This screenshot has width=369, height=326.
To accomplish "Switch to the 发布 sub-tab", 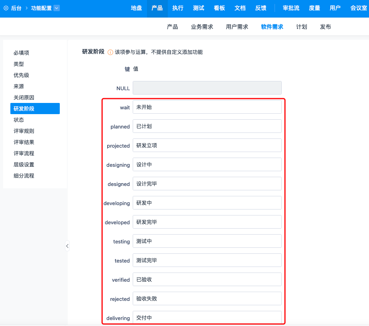I will (326, 27).
